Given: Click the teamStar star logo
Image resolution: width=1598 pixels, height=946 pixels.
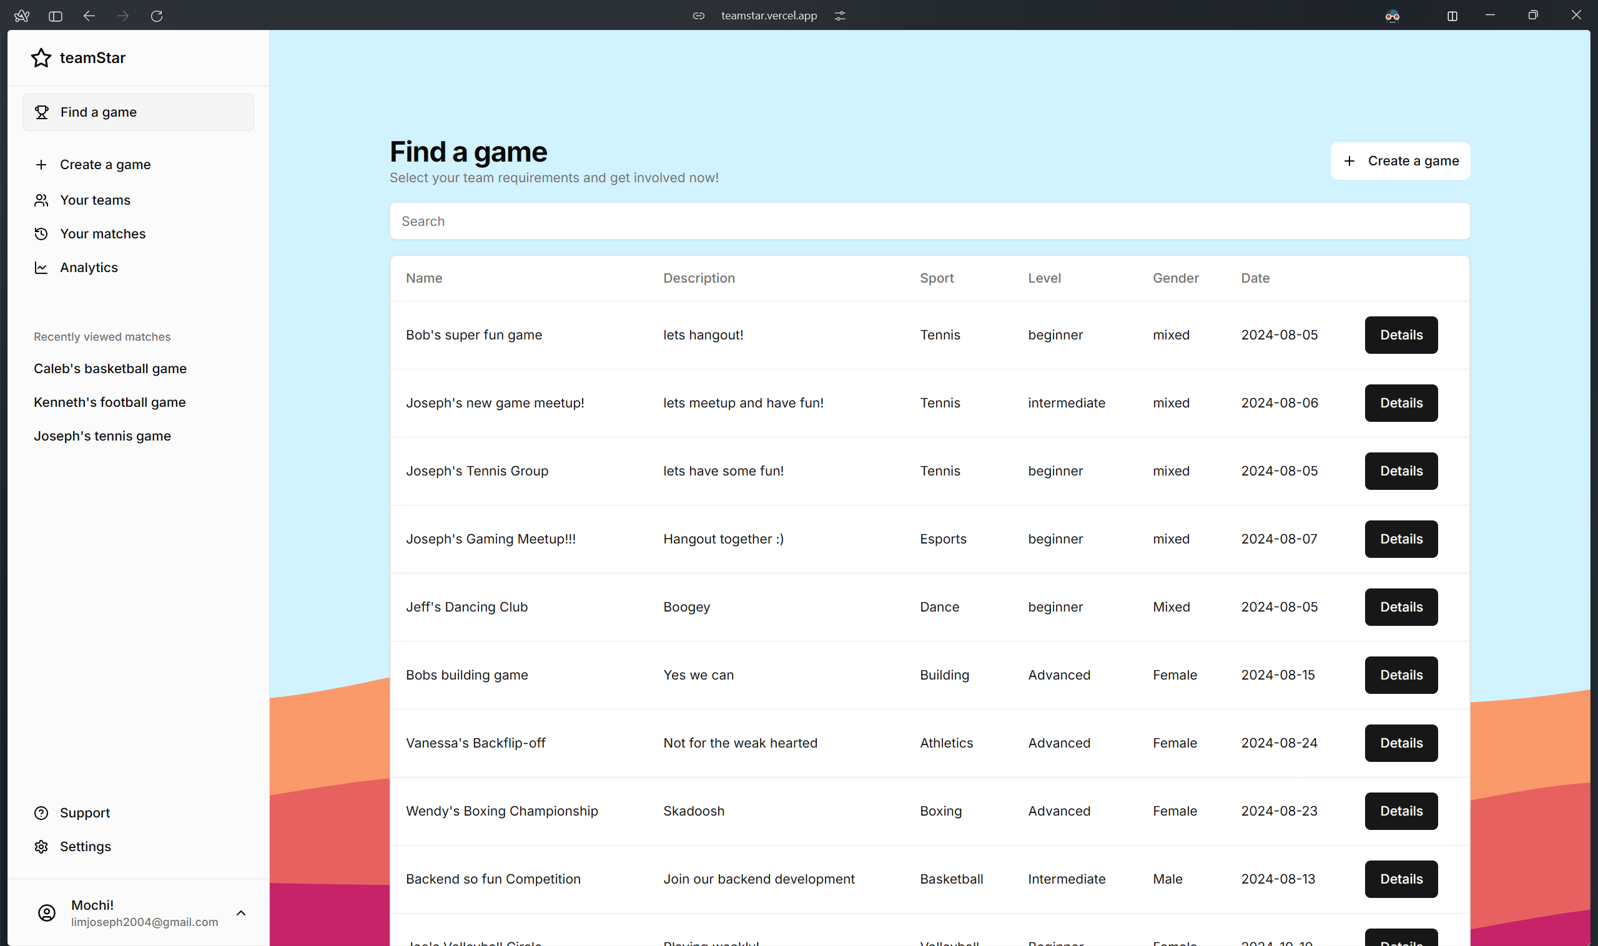Looking at the screenshot, I should pos(41,58).
